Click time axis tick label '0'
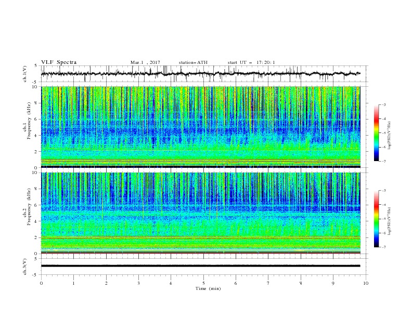 click(41, 283)
